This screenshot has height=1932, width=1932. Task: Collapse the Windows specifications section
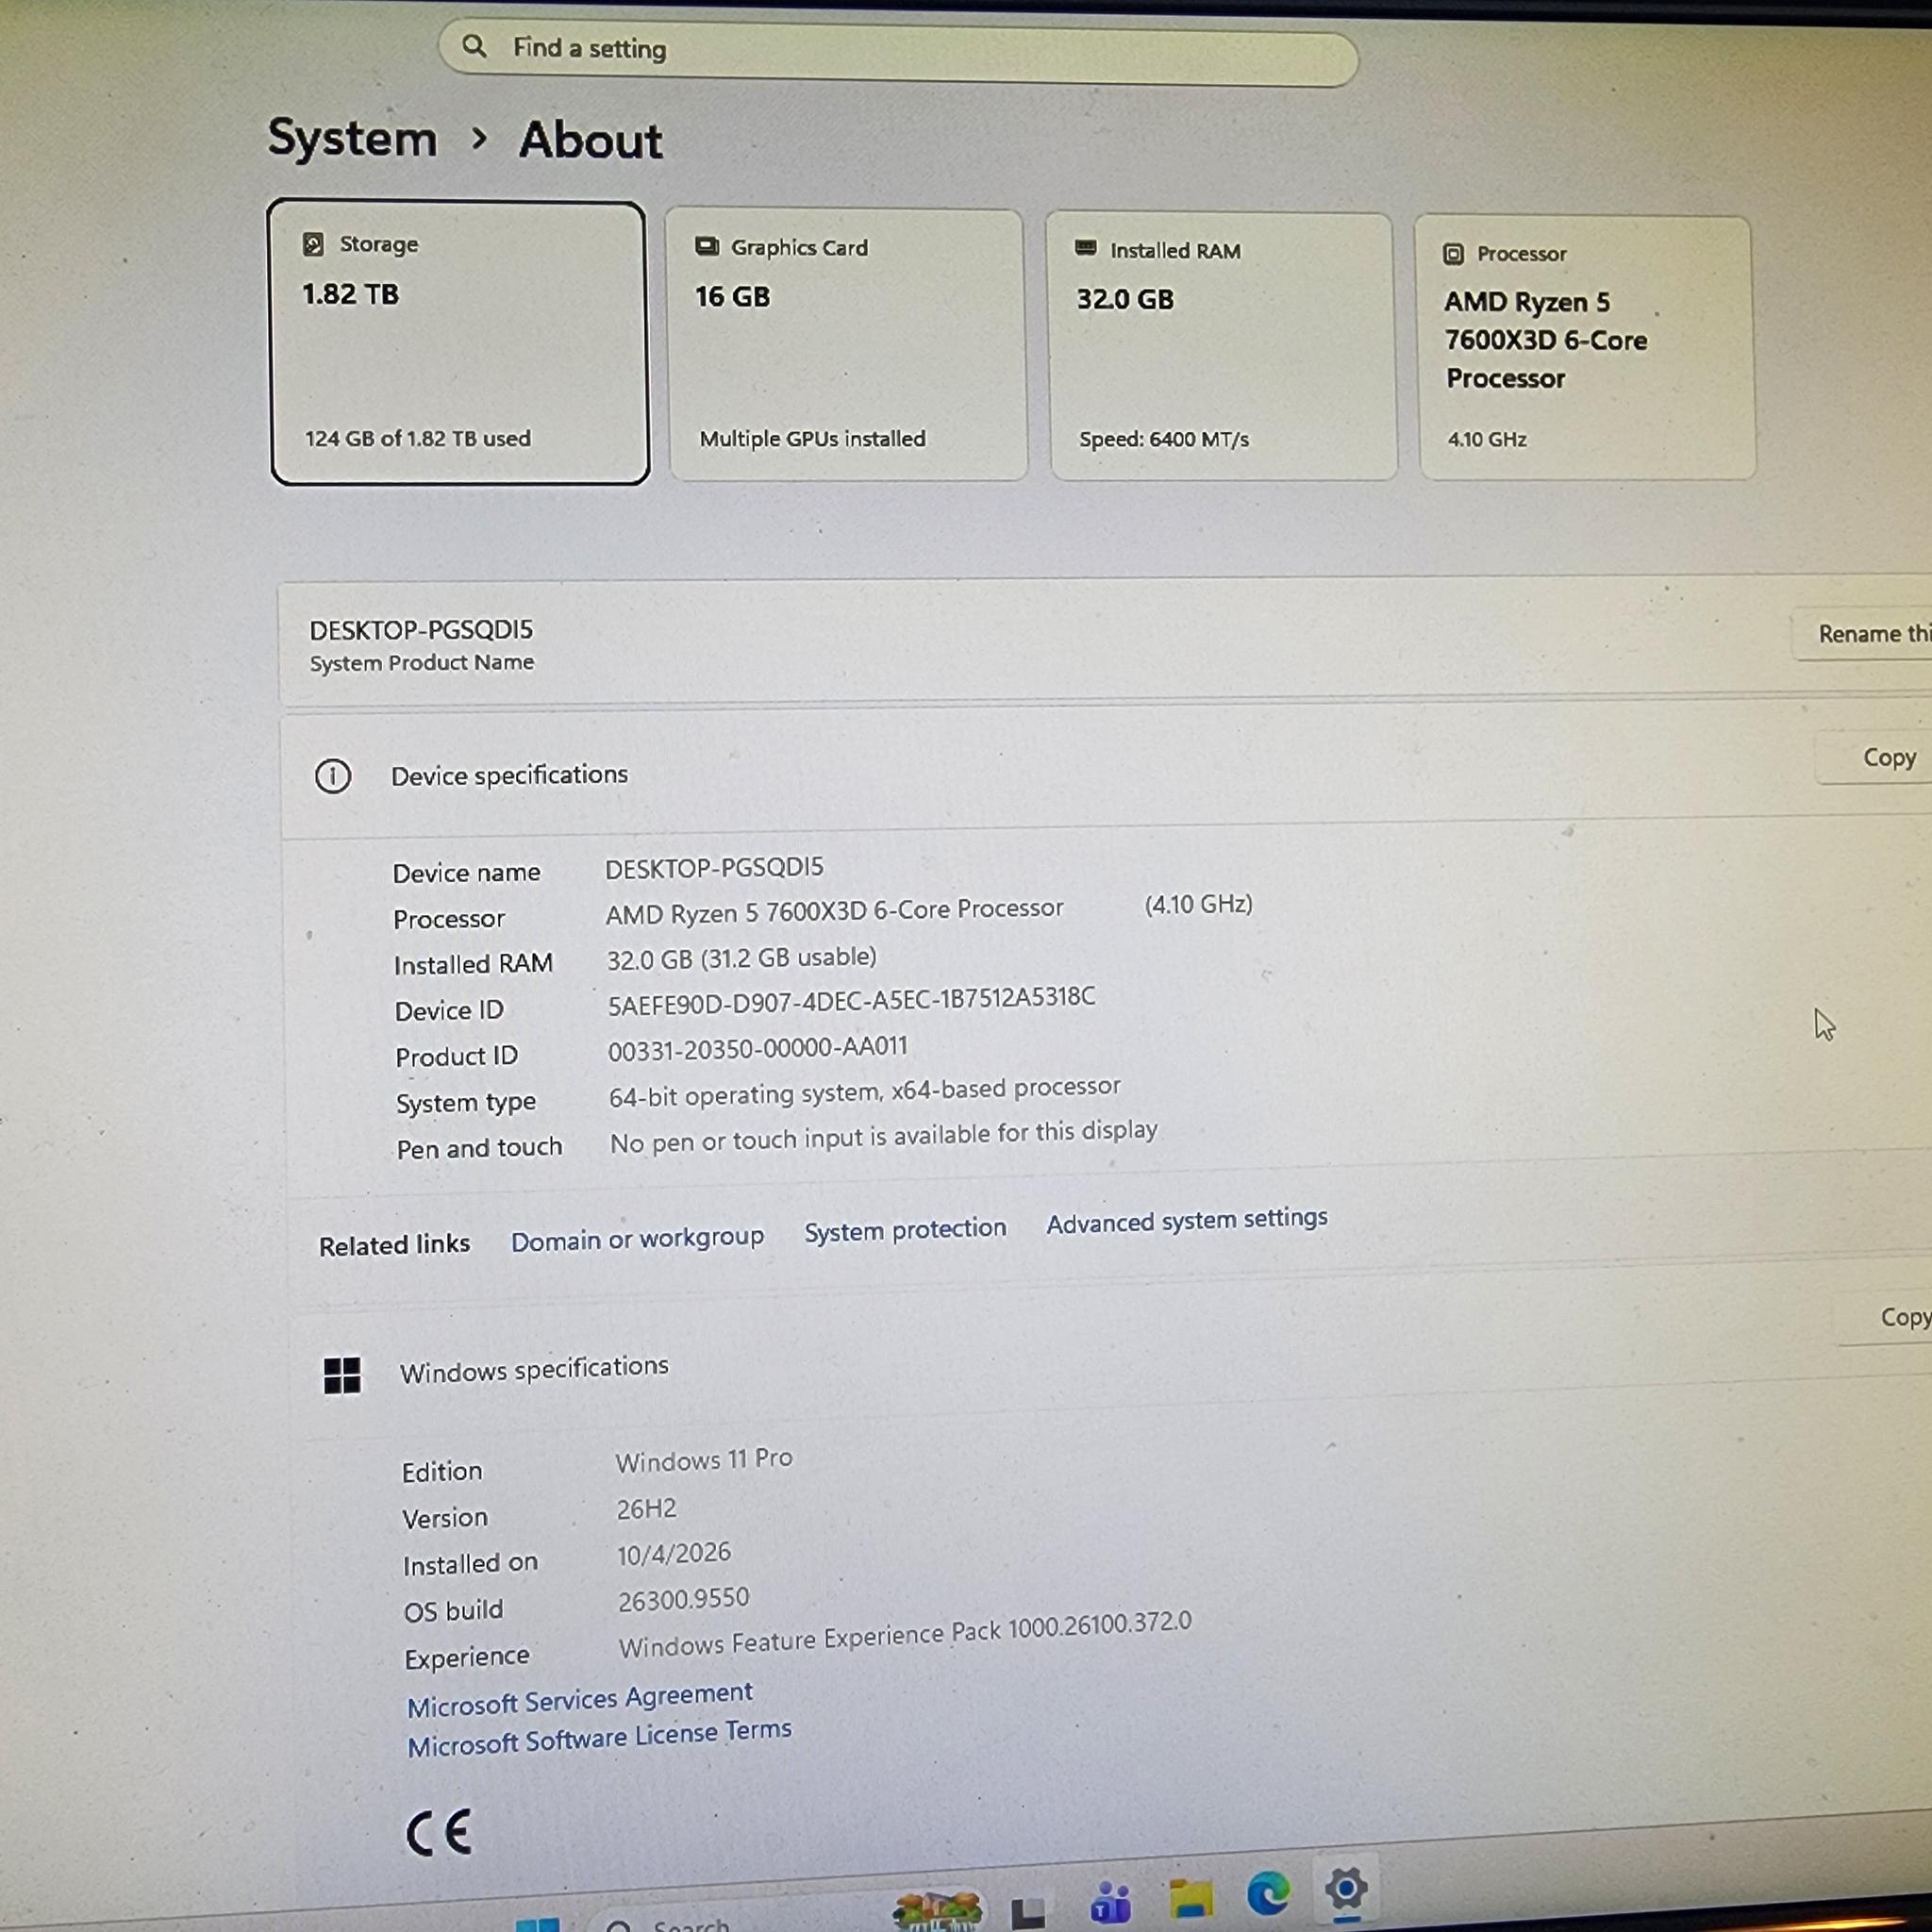(1110, 1350)
